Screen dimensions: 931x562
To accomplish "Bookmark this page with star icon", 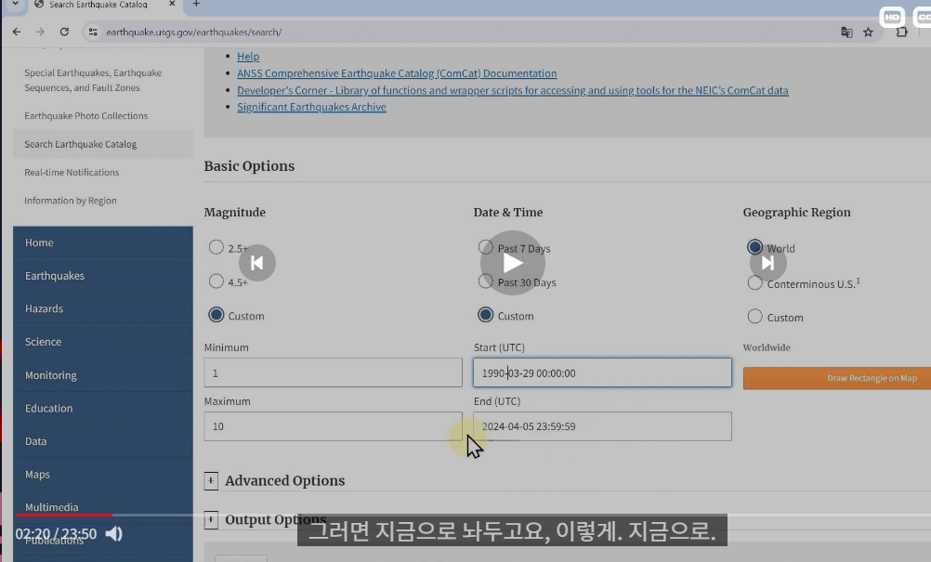I will 868,32.
